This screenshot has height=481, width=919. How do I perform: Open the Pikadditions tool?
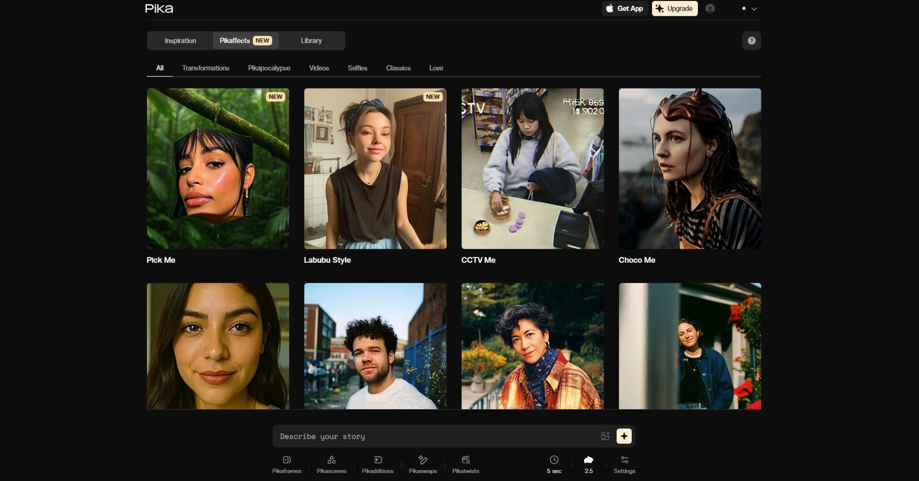tap(377, 464)
